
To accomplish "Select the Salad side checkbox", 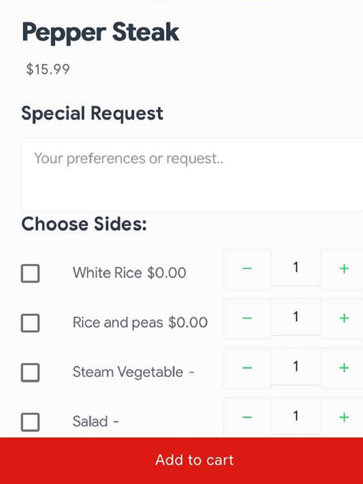I will tap(30, 422).
